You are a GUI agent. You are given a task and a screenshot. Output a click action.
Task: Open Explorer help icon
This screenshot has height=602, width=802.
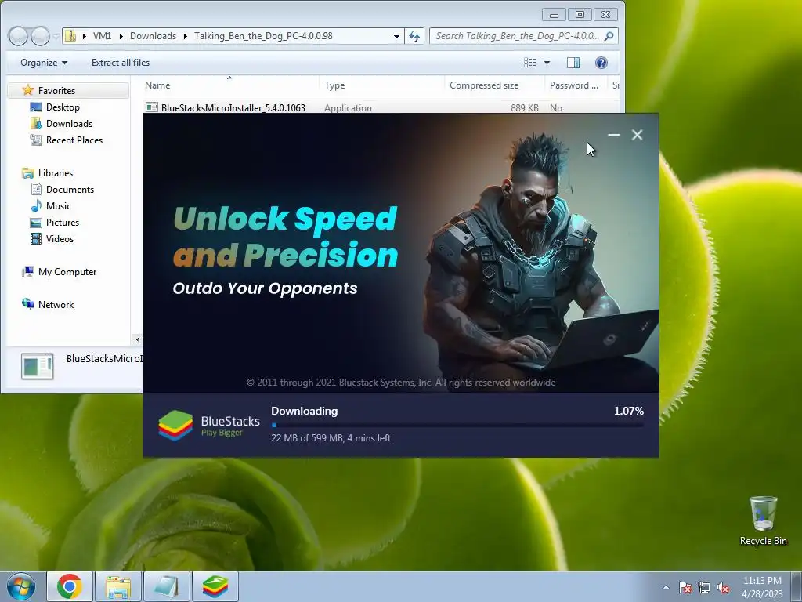[x=601, y=63]
